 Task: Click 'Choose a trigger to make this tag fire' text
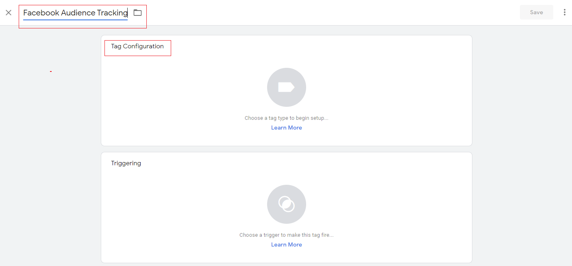point(286,235)
